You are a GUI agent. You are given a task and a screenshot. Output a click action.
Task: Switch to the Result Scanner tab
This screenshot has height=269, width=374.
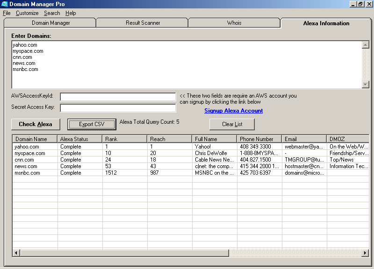pyautogui.click(x=142, y=22)
